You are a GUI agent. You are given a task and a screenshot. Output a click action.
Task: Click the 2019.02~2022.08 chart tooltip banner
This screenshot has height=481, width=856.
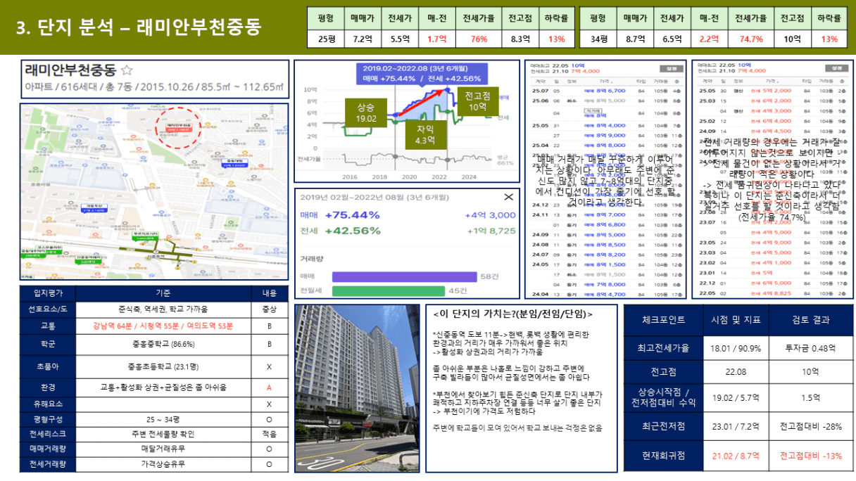422,73
